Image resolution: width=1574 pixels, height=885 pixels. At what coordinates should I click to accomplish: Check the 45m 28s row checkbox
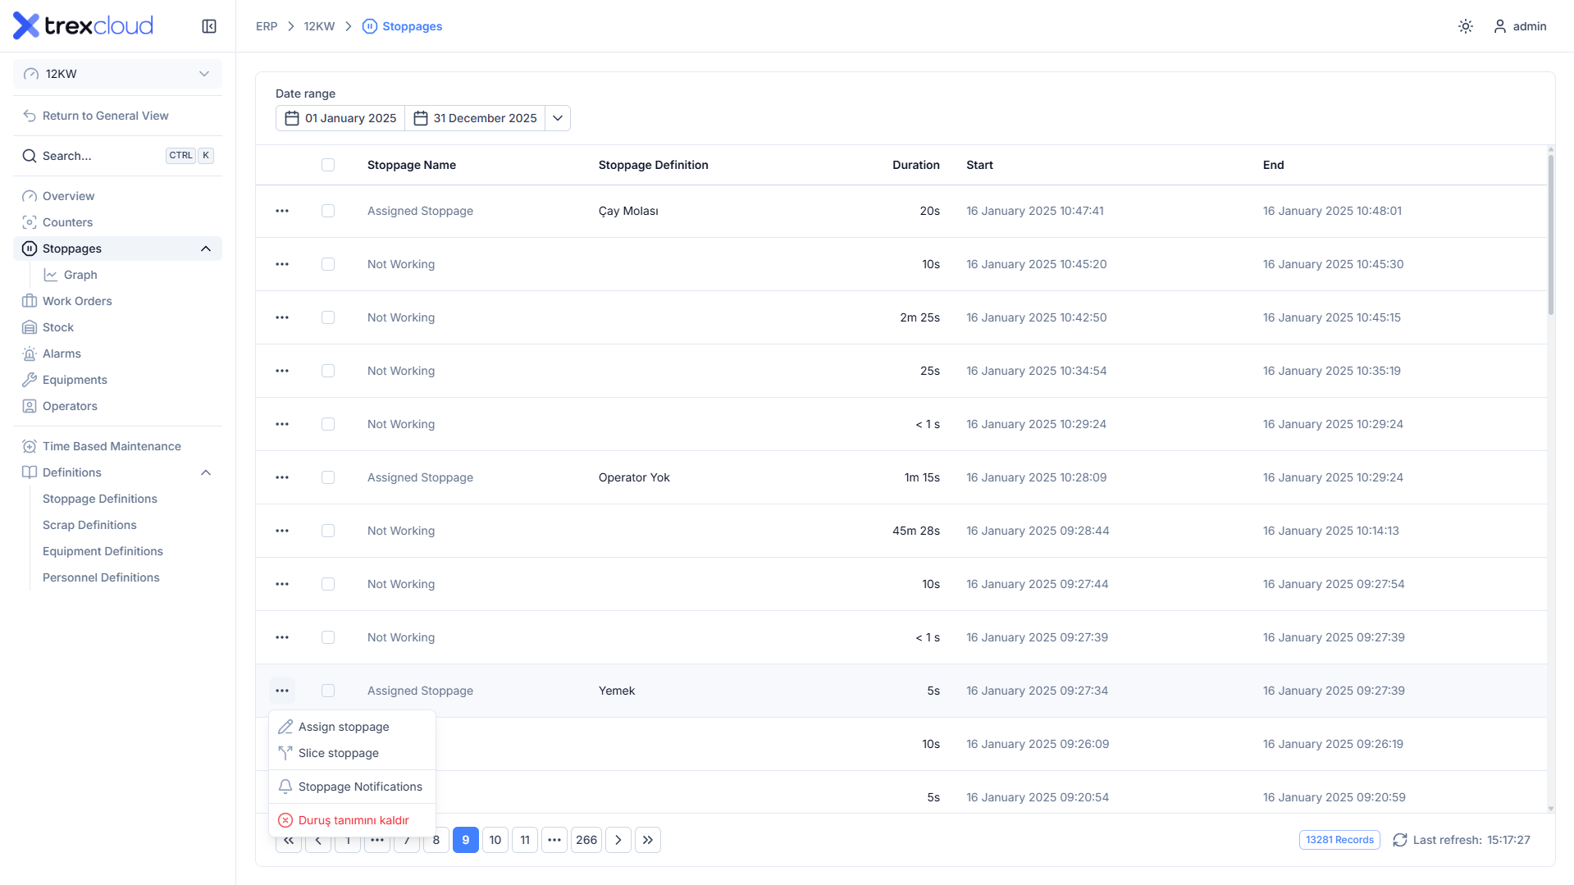coord(328,531)
